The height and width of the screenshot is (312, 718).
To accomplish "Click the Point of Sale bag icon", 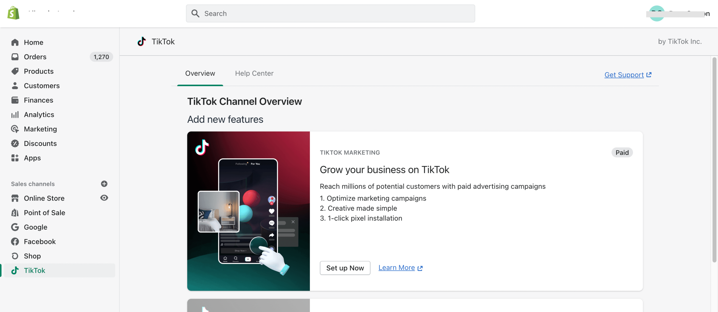I will click(x=15, y=212).
